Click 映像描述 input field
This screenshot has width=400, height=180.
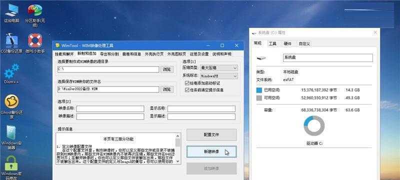tap(110, 117)
